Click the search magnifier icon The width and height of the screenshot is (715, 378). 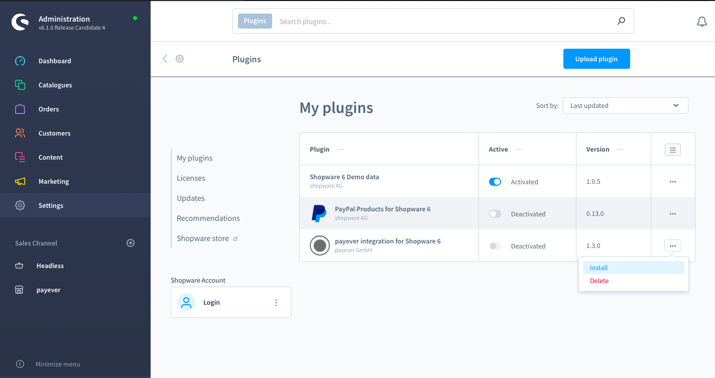[621, 21]
